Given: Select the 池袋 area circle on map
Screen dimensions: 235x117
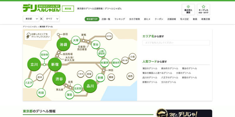Looking at the screenshot, I should [63, 45].
